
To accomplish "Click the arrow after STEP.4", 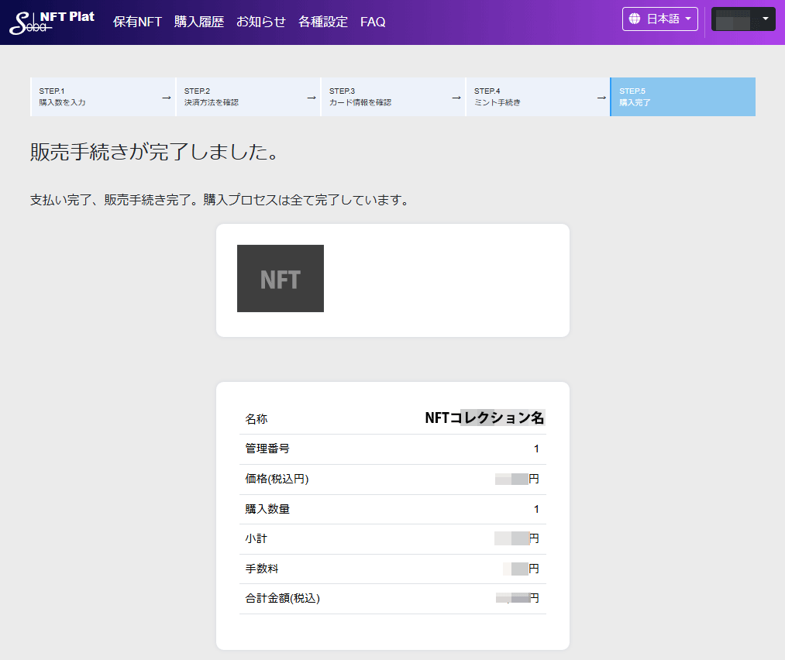I will click(x=601, y=98).
